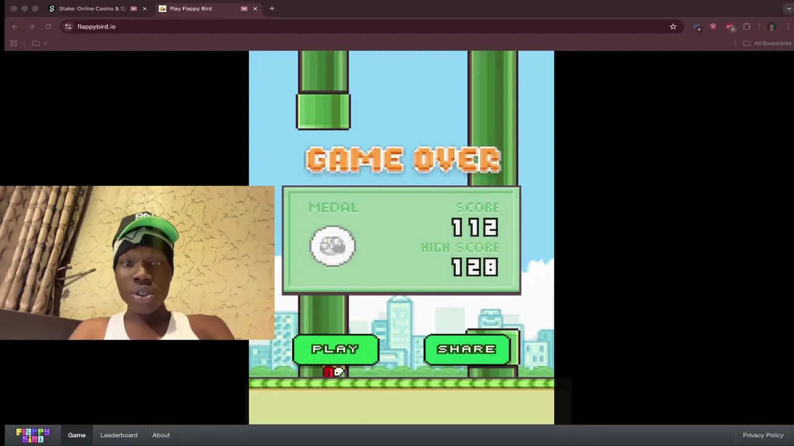
Task: Click the Flappy Bird logo in footer
Action: [x=33, y=435]
